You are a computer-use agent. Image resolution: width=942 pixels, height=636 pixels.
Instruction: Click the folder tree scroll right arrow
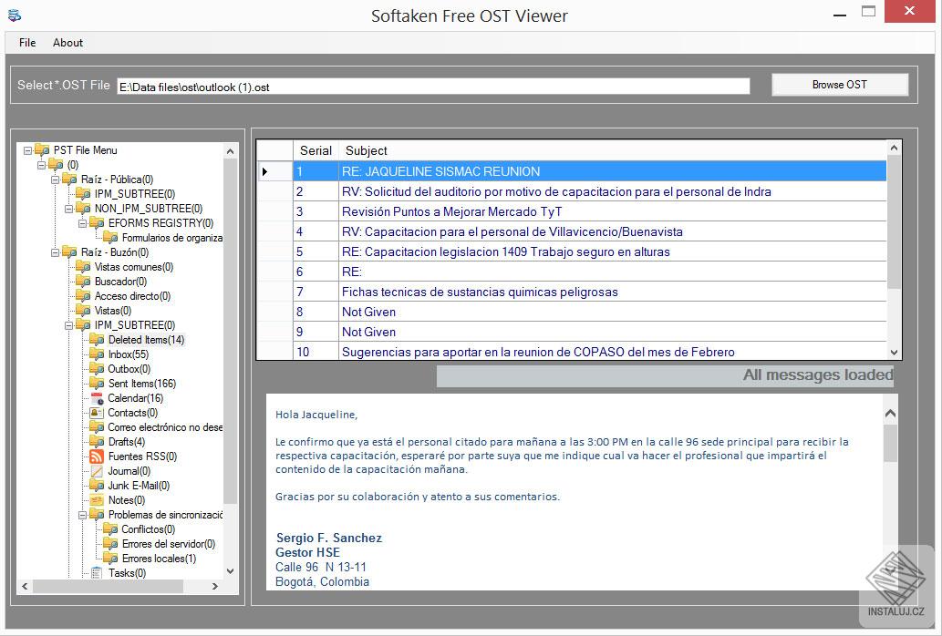(215, 586)
